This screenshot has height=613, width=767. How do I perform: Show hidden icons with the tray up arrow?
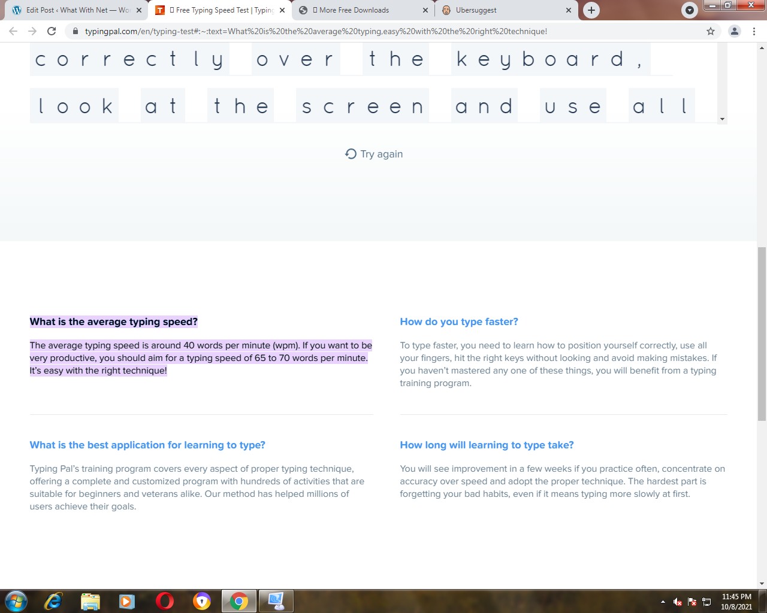pos(663,602)
